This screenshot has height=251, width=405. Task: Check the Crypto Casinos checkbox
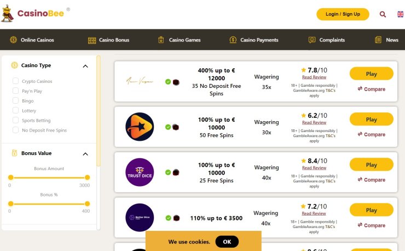[15, 81]
